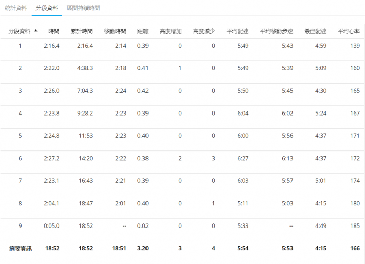Click lap 9 time value 0:05.0
Viewport: 365px width, 264px height.
(51, 226)
